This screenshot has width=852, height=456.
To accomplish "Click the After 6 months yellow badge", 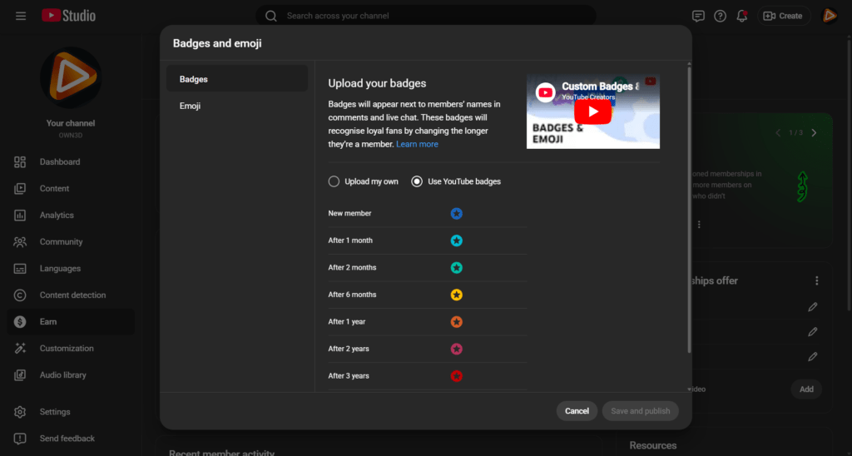I will tap(456, 295).
